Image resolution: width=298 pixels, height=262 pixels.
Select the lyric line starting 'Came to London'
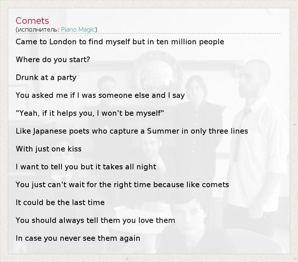[x=120, y=42]
